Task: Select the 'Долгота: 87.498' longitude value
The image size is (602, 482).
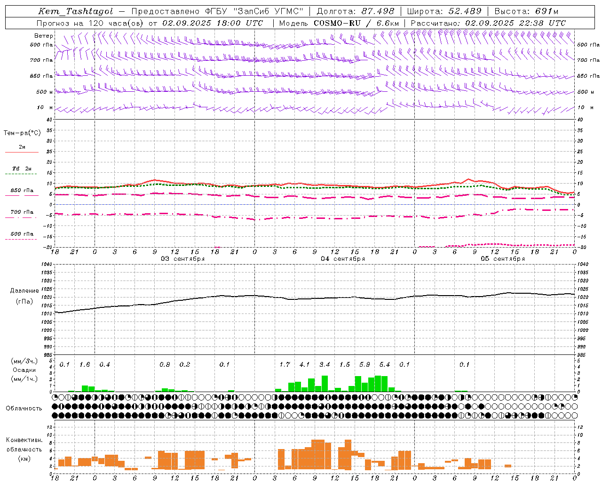Action: [356, 11]
